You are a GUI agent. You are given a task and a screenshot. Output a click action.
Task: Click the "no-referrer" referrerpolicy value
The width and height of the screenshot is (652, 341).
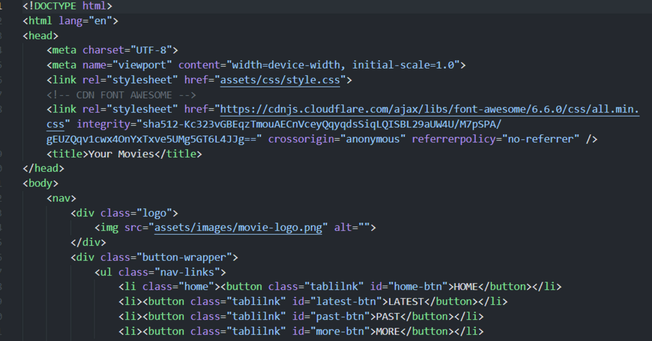541,139
